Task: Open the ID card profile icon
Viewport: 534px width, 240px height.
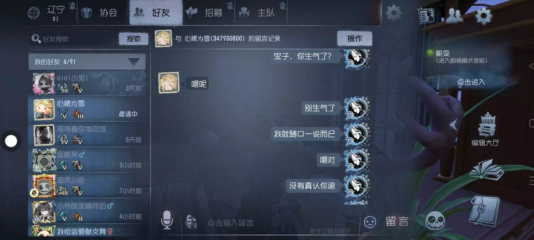Action: (x=426, y=15)
